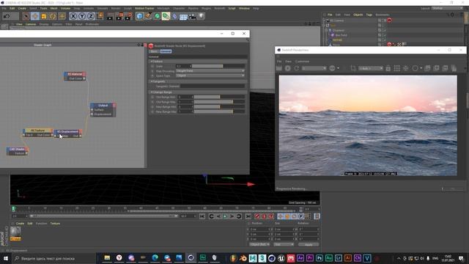Switch to Basic tab in node attributes
The height and width of the screenshot is (264, 469).
coord(154,51)
